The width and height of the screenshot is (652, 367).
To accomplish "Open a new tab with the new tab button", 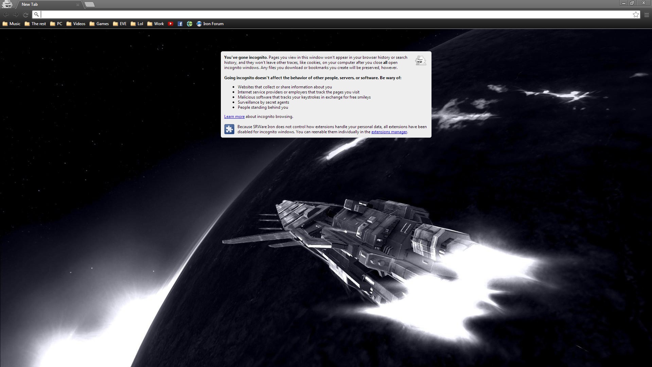I will click(x=90, y=4).
